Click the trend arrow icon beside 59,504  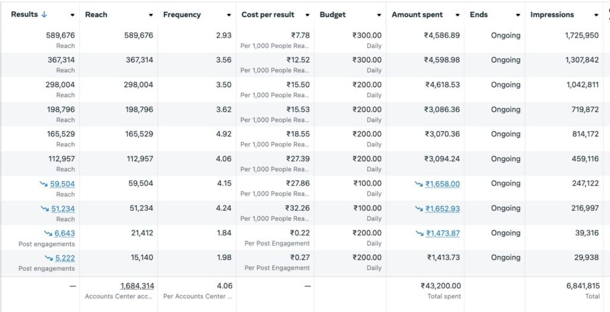[44, 184]
